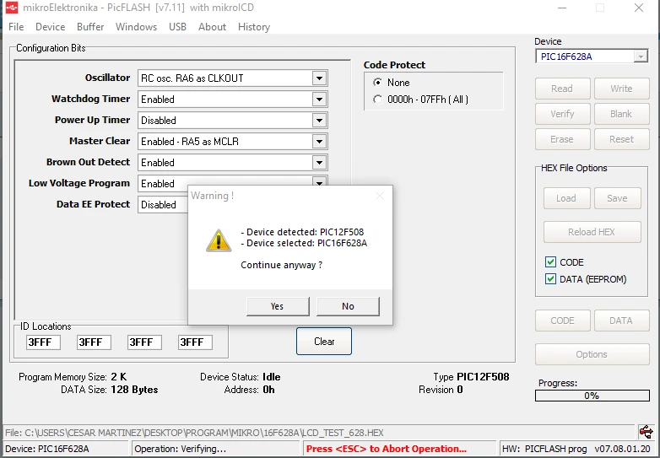Click Yes in the Warning dialog

click(278, 306)
